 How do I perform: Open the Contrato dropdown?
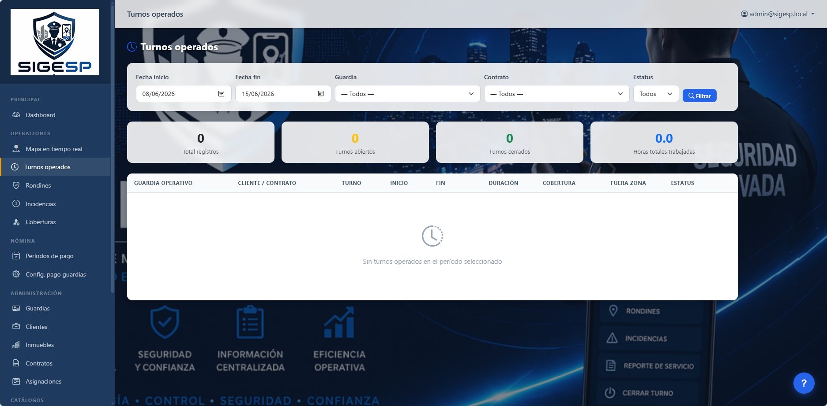556,94
